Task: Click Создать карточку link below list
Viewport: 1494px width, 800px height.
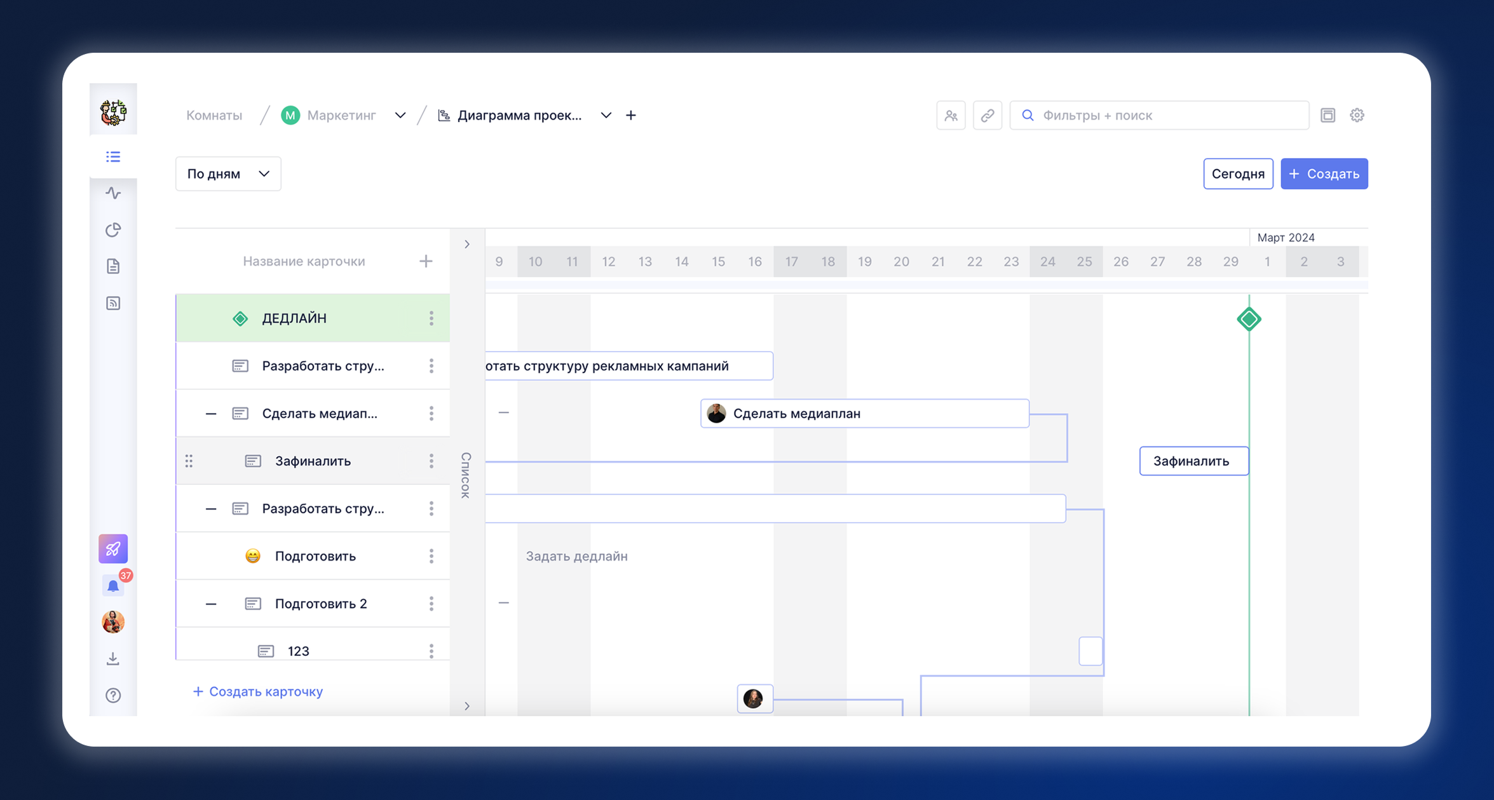Action: [x=258, y=691]
